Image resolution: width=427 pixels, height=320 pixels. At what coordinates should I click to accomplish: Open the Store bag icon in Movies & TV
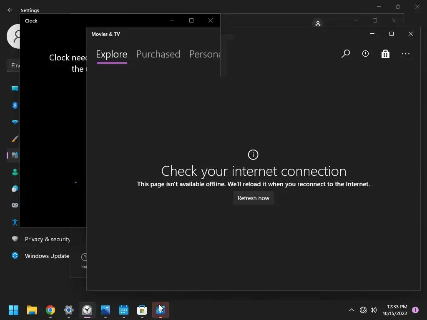(385, 54)
